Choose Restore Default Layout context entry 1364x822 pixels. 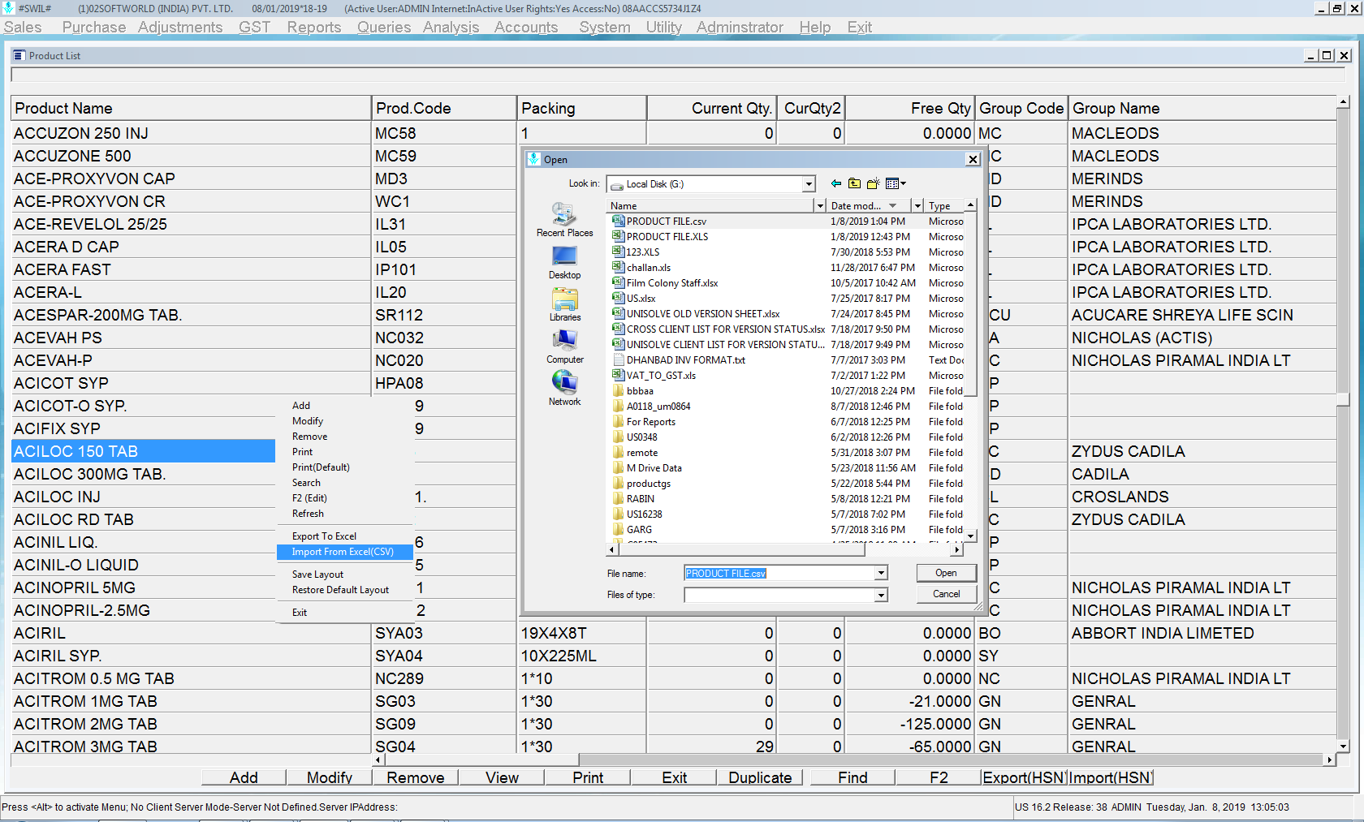[344, 590]
